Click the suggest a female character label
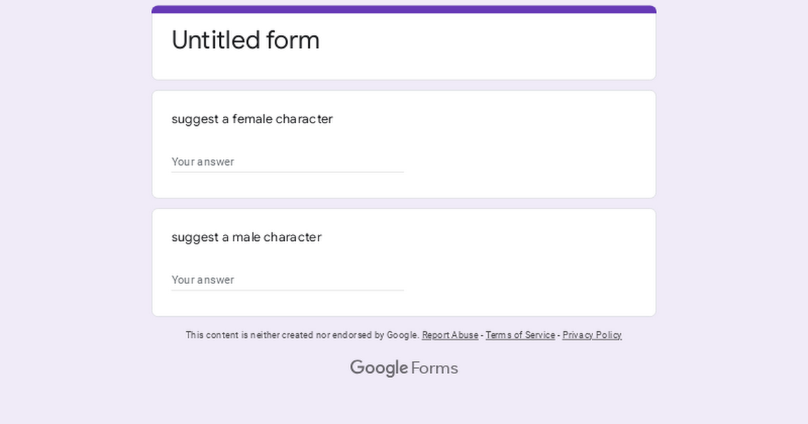The width and height of the screenshot is (808, 424). coord(252,119)
